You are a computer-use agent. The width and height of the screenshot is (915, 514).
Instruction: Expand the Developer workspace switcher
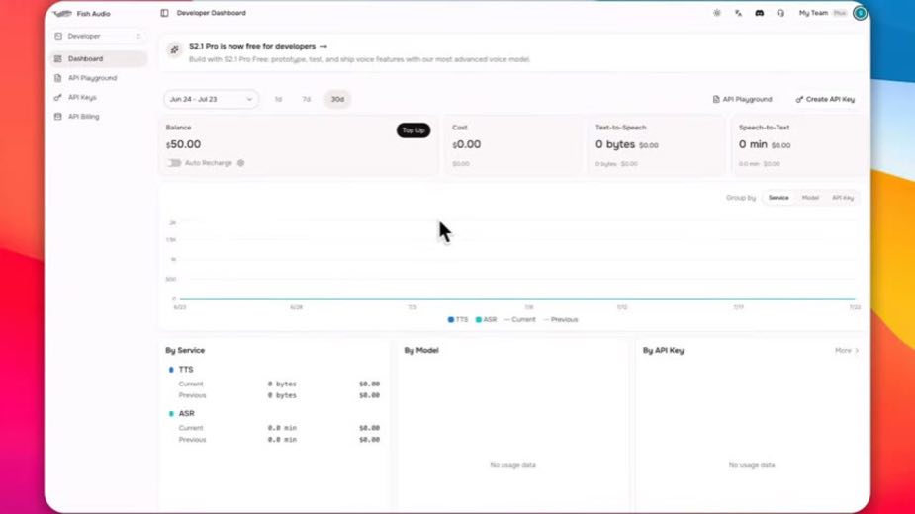(98, 37)
